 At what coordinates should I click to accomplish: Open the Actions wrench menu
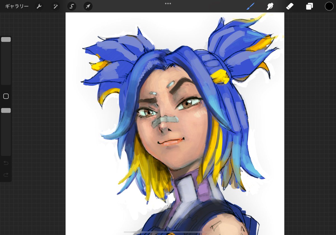click(x=39, y=6)
